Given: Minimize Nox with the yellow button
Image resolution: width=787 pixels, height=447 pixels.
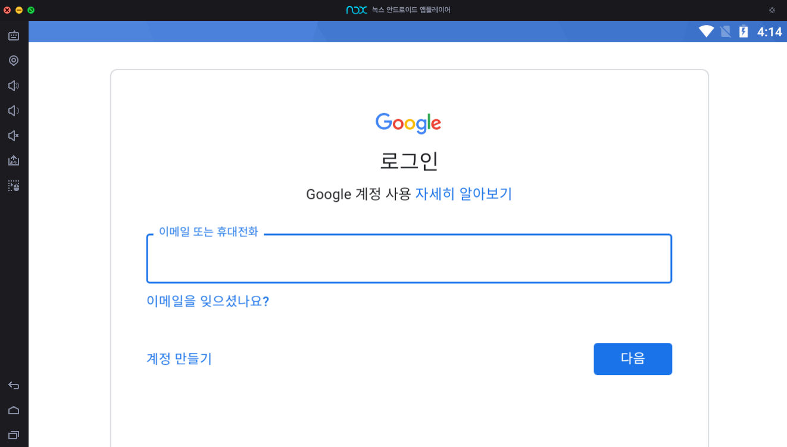Looking at the screenshot, I should [19, 10].
